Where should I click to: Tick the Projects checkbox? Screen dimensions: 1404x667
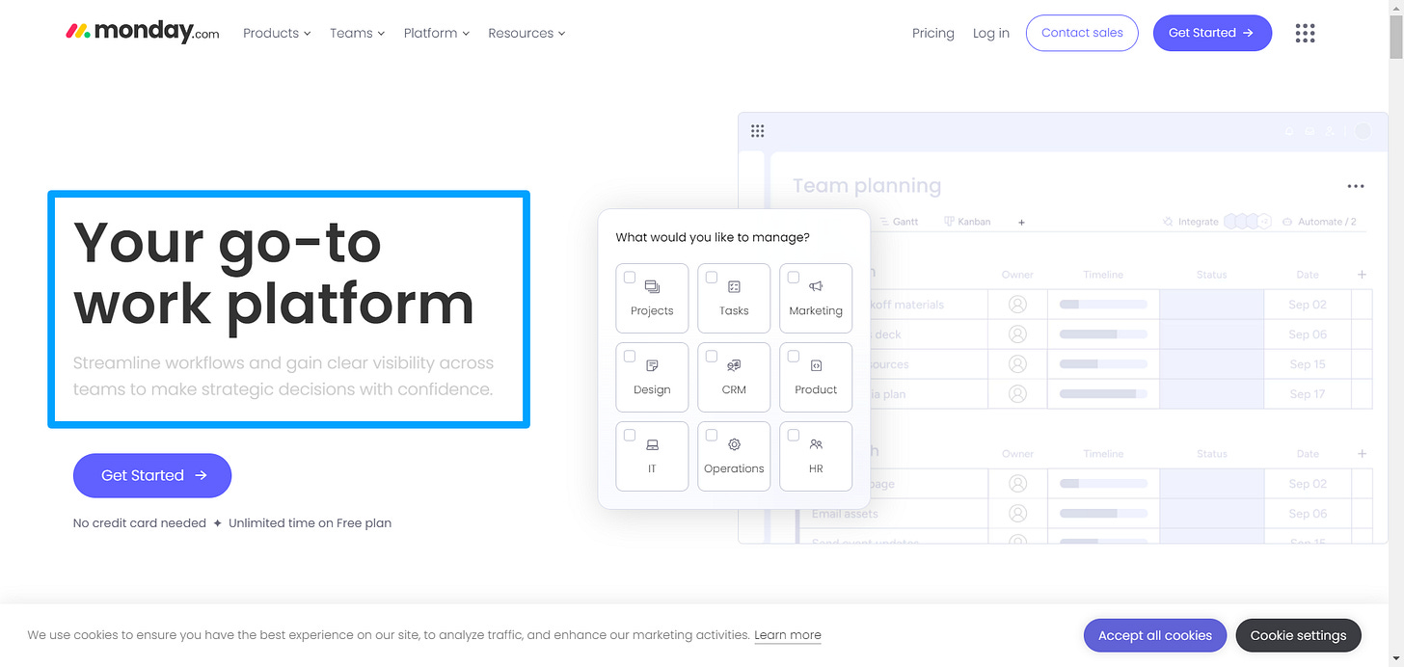click(x=630, y=278)
